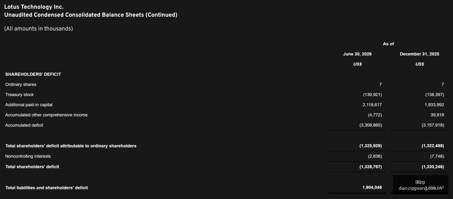453x199 pixels.
Task: Click the 1,904,046 total liabilities value
Action: pos(372,187)
